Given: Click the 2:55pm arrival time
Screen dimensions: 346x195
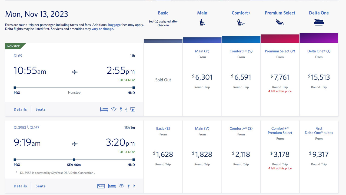Looking at the screenshot, I should (121, 71).
